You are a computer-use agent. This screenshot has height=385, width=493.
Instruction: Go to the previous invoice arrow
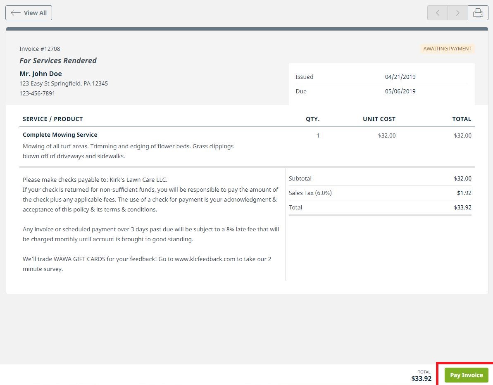438,13
